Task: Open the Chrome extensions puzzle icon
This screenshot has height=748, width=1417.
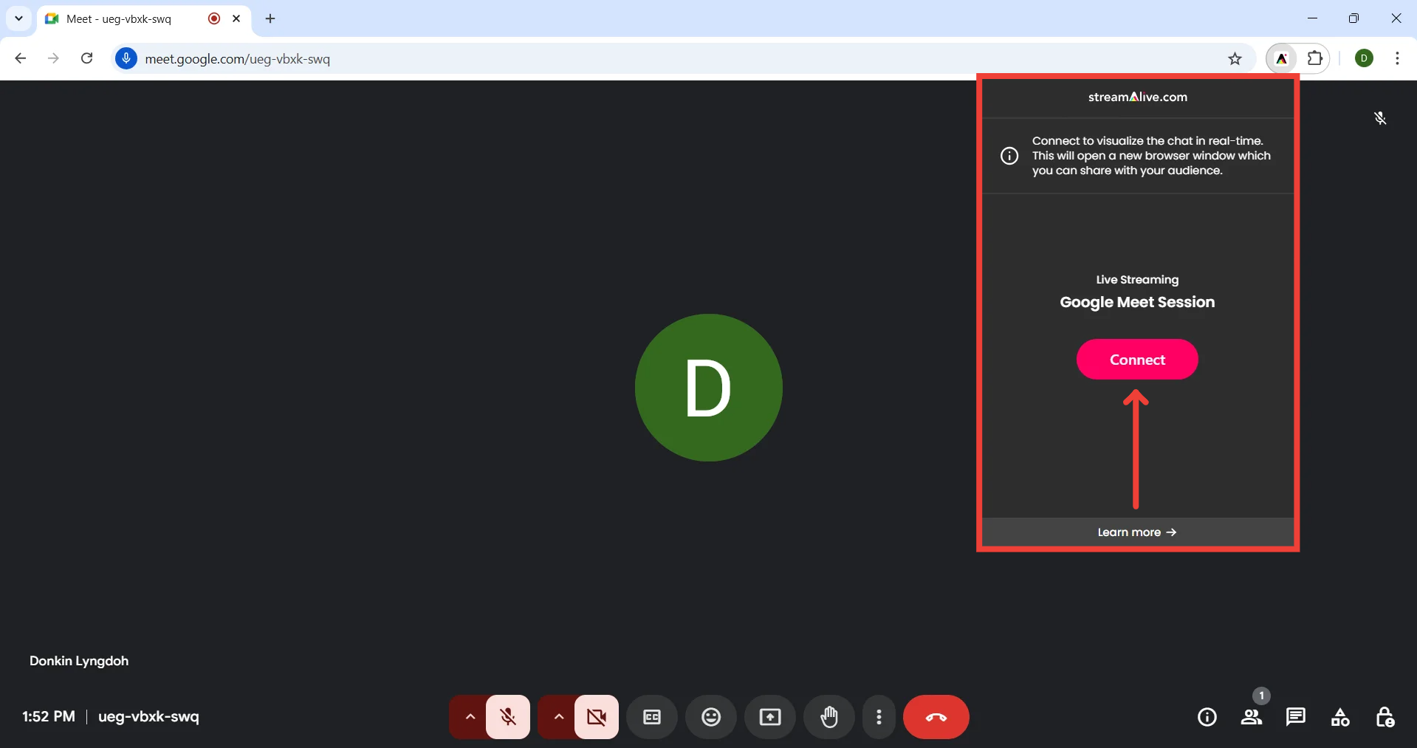Action: [x=1315, y=58]
